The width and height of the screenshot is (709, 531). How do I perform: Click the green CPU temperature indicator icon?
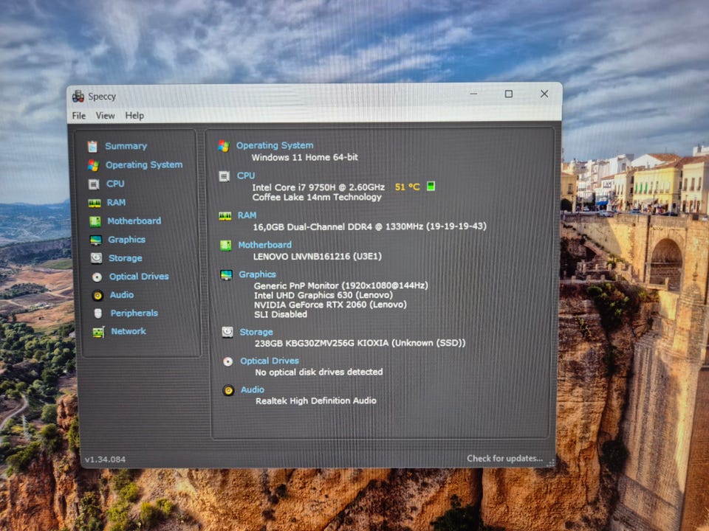coord(431,186)
